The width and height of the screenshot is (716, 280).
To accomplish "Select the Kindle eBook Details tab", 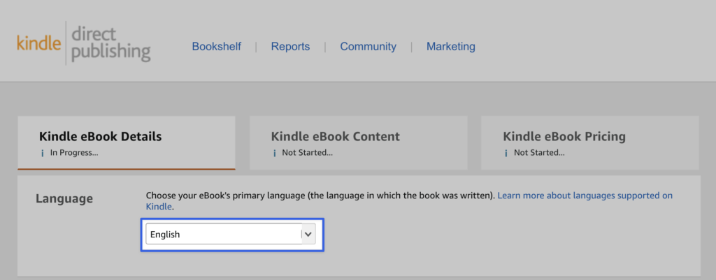I will (x=127, y=142).
